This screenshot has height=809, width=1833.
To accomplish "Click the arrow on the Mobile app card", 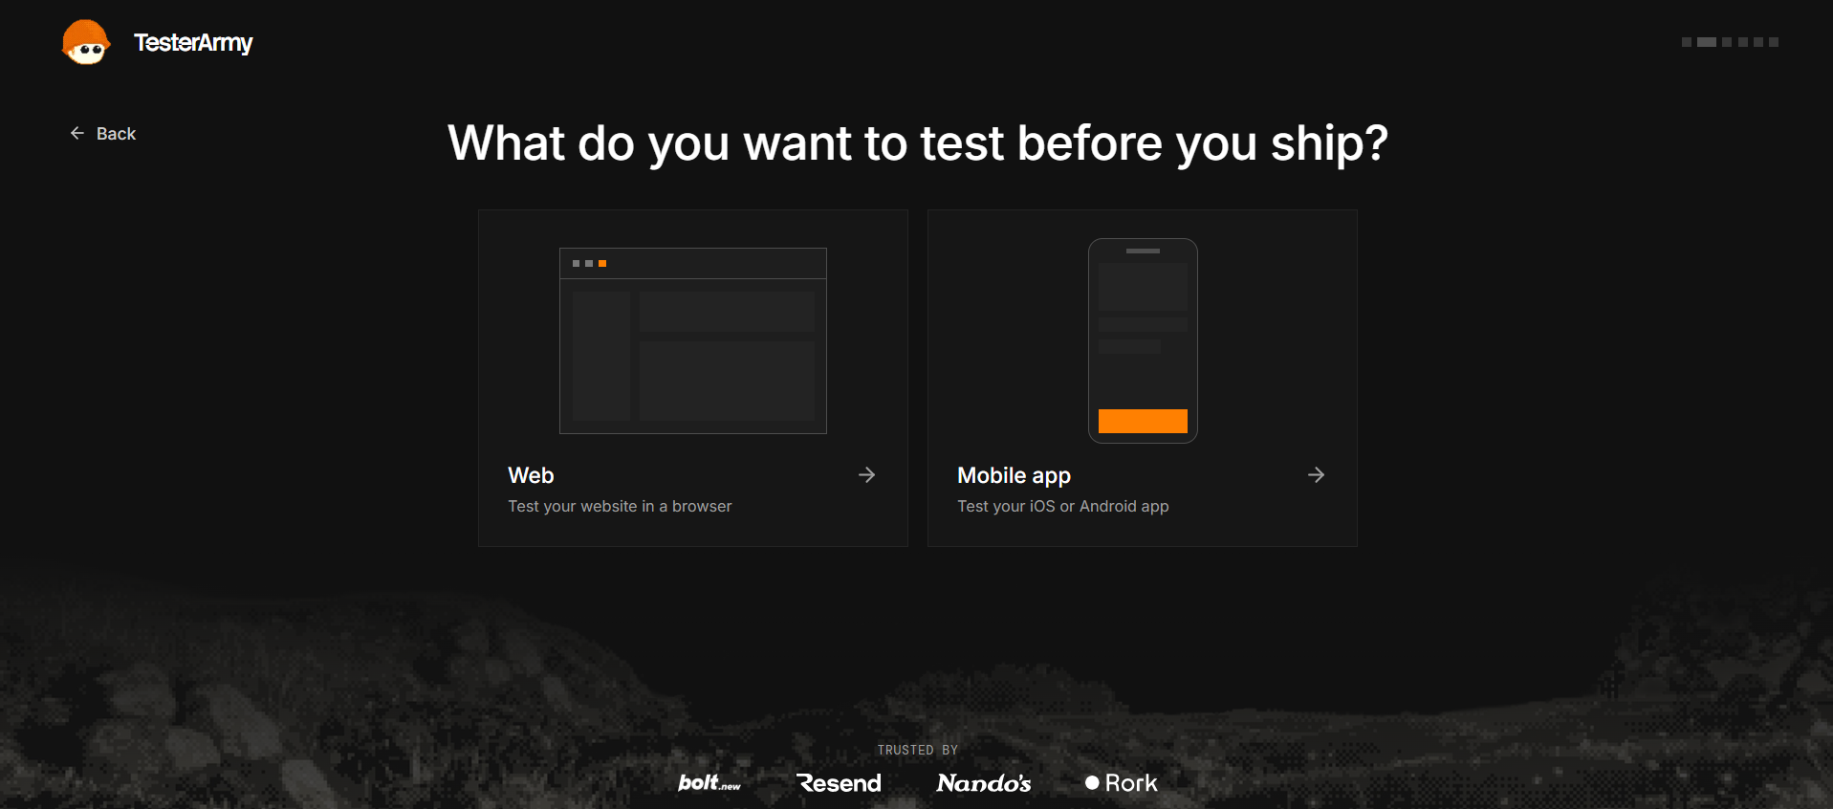I will point(1316,475).
